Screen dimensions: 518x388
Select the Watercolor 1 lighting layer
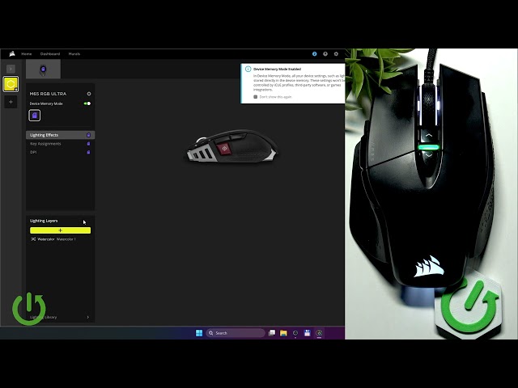pyautogui.click(x=61, y=239)
